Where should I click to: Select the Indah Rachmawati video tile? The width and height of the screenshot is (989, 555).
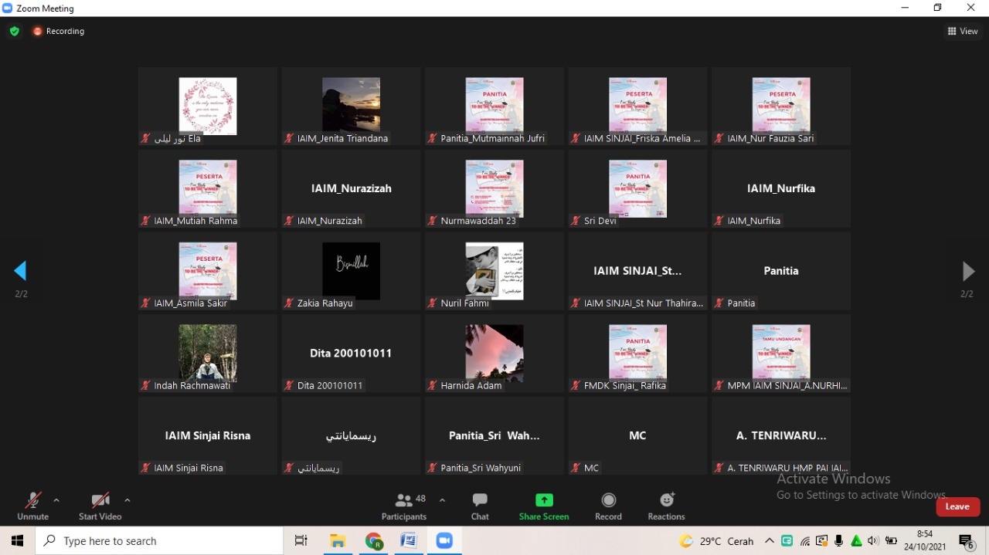208,353
